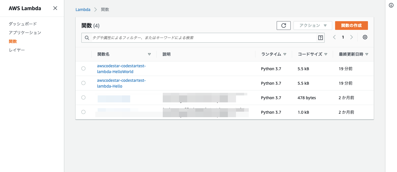Go to next page arrow
397x172 pixels.
tap(352, 37)
